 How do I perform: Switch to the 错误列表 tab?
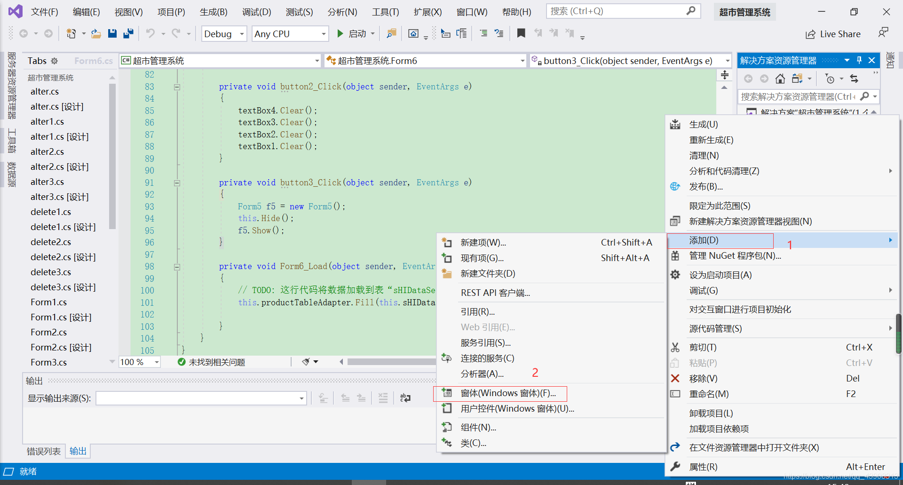point(43,452)
